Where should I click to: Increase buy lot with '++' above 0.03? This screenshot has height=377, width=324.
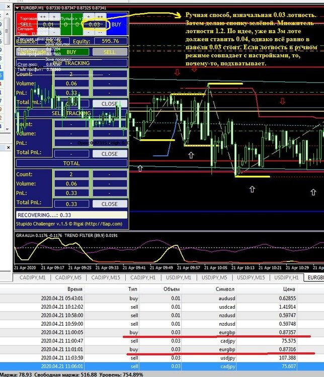click(x=100, y=17)
